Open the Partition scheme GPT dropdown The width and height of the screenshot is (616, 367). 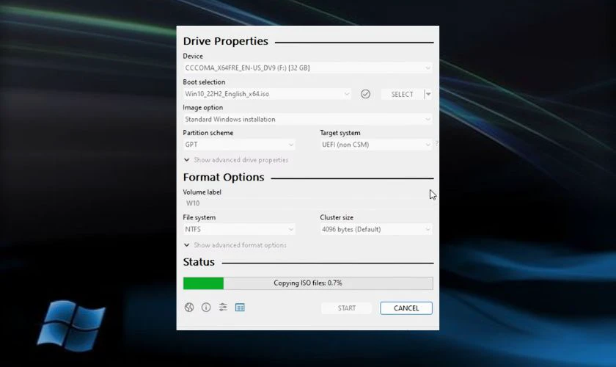pyautogui.click(x=239, y=145)
